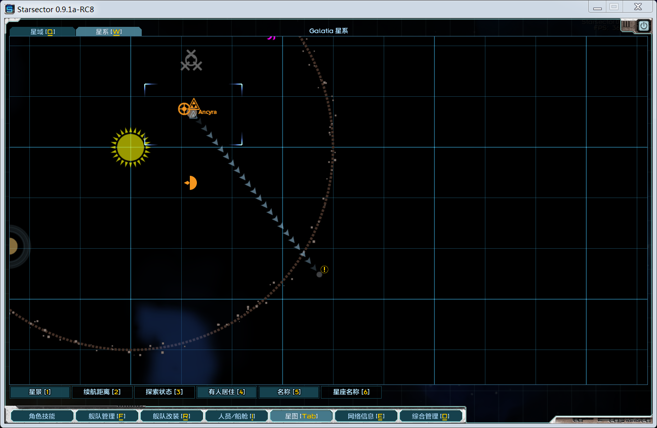The image size is (657, 428).
Task: Open the 角色技能 screen
Action: click(43, 416)
